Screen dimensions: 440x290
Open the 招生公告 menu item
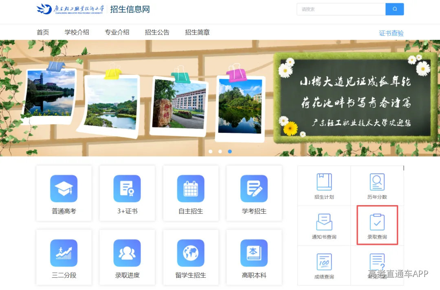tap(157, 32)
